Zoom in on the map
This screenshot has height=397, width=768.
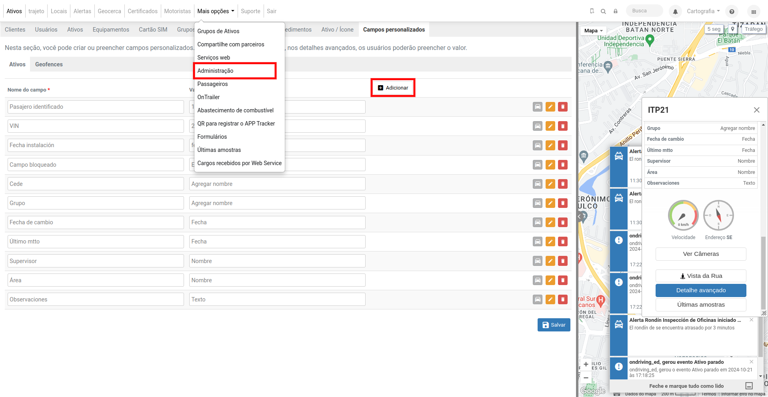click(586, 364)
